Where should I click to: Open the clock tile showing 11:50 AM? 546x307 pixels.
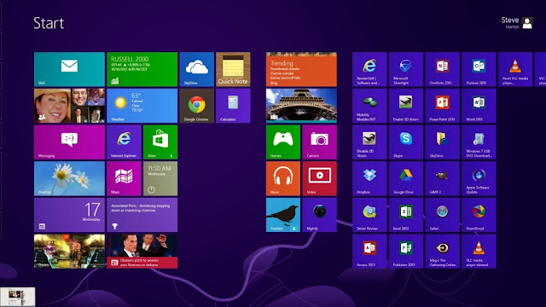point(160,178)
